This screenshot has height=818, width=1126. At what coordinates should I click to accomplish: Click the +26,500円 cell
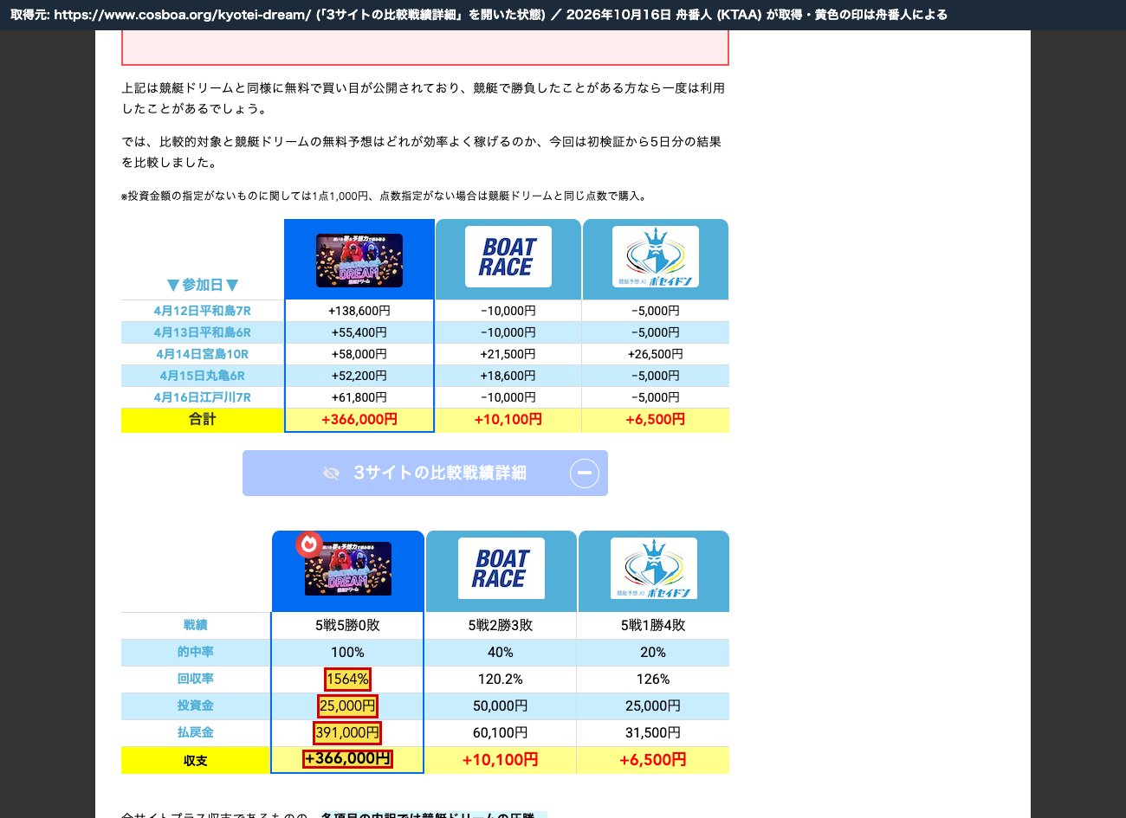(x=656, y=354)
